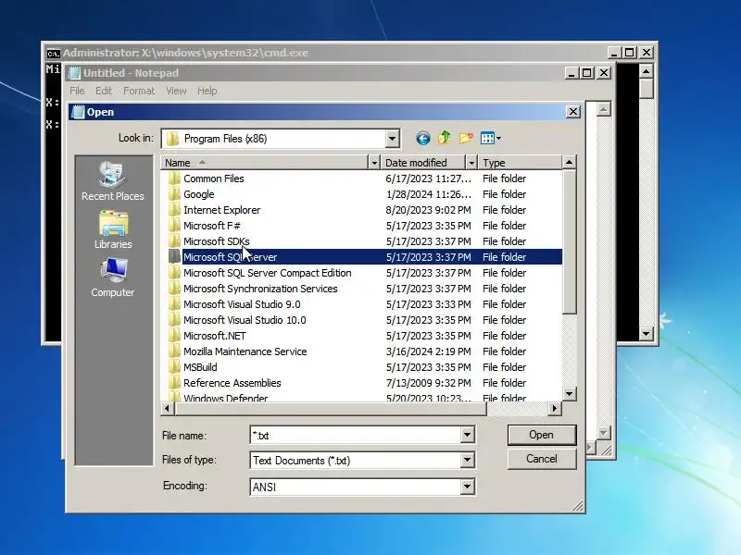The width and height of the screenshot is (741, 555).
Task: Click the Open button
Action: (542, 435)
